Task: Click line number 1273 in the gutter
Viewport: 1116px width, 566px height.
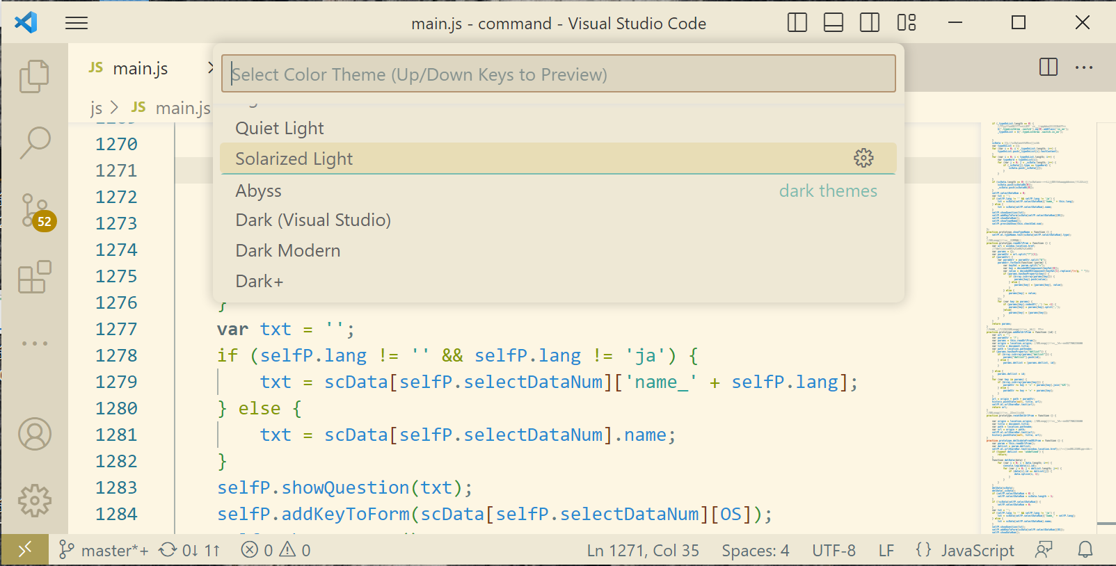Action: coord(116,223)
